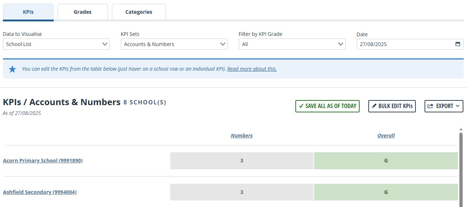Open the KPI Sets dropdown
467x207 pixels.
[174, 44]
